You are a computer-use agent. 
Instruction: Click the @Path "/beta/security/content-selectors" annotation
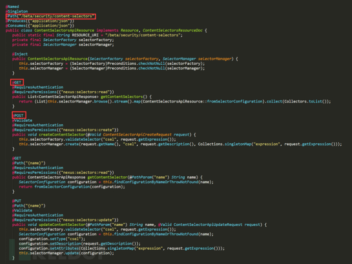50,16
